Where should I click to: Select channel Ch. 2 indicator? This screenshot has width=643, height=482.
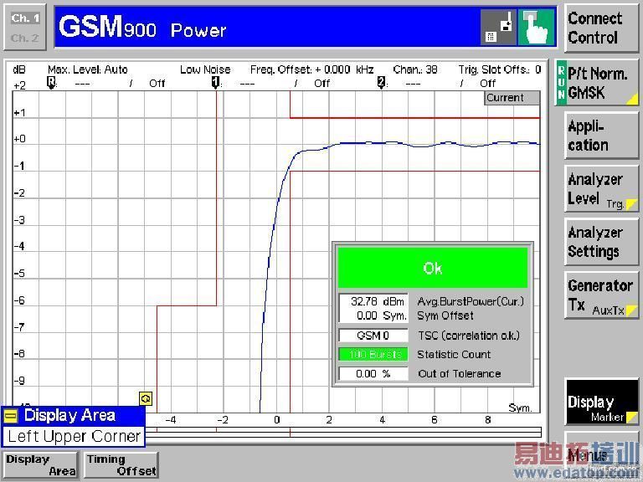24,38
